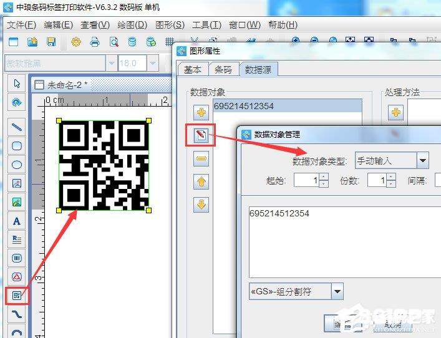Screen dimensions: 441x338
Task: Open the 窗口(W) menu
Action: 245,25
